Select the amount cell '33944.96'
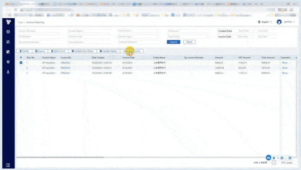Viewport: 301px width, 170px height. (x=220, y=68)
